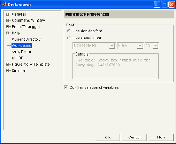This screenshot has width=176, height=144.
Task: Expand the Simulink tree node
Action: pos(7,70)
